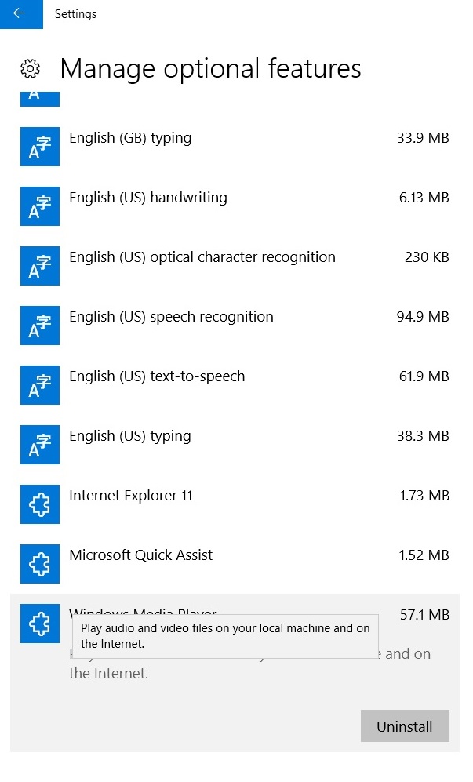The width and height of the screenshot is (473, 782).
Task: Click the Manage optional features heading
Action: (210, 69)
